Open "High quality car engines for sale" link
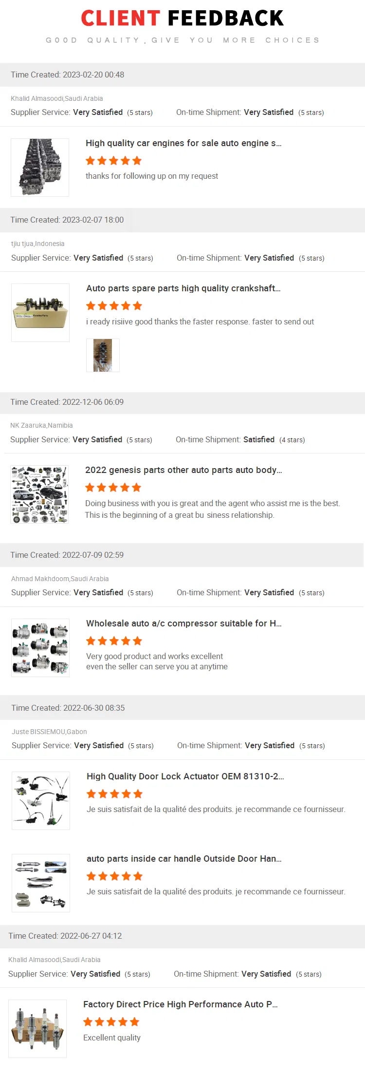The width and height of the screenshot is (365, 1077). point(183,143)
